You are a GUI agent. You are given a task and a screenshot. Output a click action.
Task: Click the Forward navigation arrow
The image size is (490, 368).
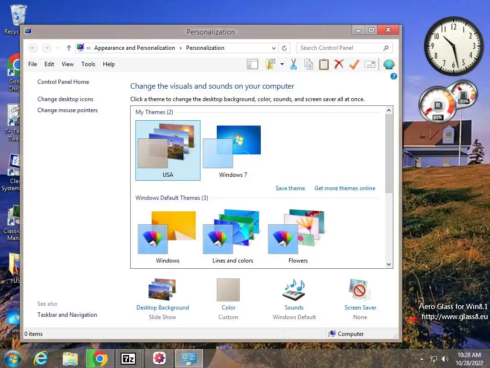coord(46,48)
